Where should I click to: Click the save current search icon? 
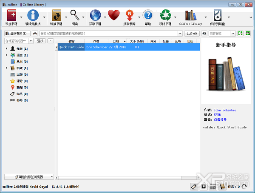click(x=248, y=34)
